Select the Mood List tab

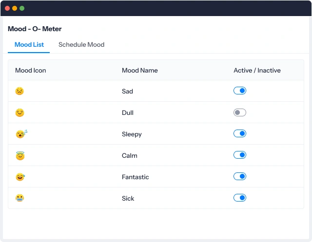[x=29, y=44]
